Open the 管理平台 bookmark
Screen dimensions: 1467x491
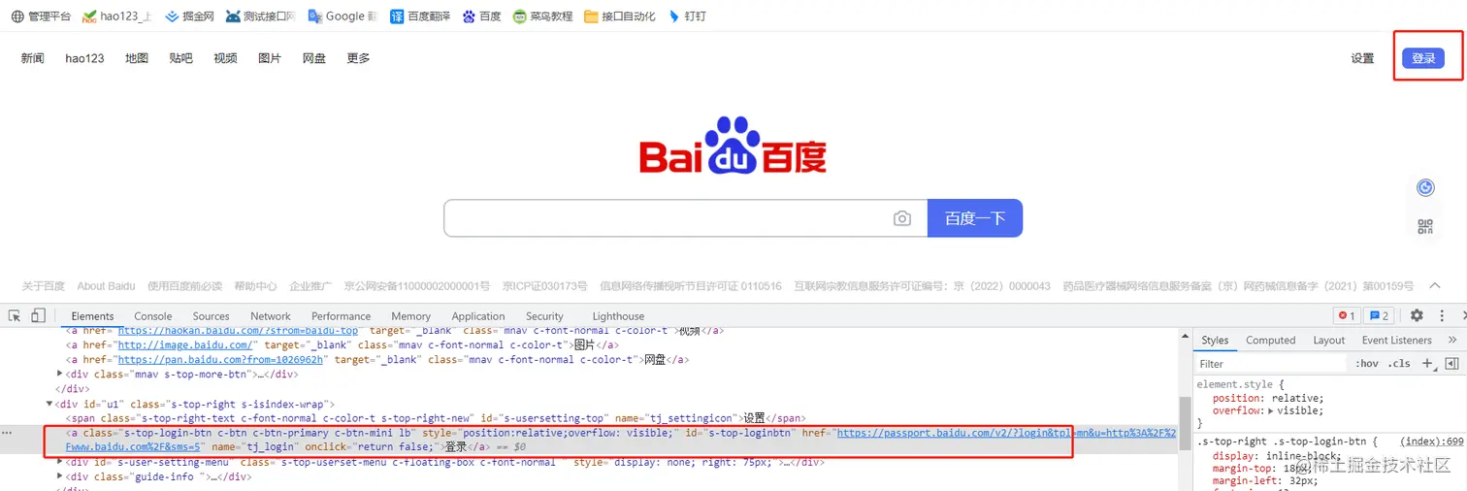pyautogui.click(x=41, y=16)
